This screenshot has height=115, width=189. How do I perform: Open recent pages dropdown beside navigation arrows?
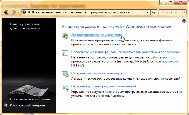coord(19,13)
